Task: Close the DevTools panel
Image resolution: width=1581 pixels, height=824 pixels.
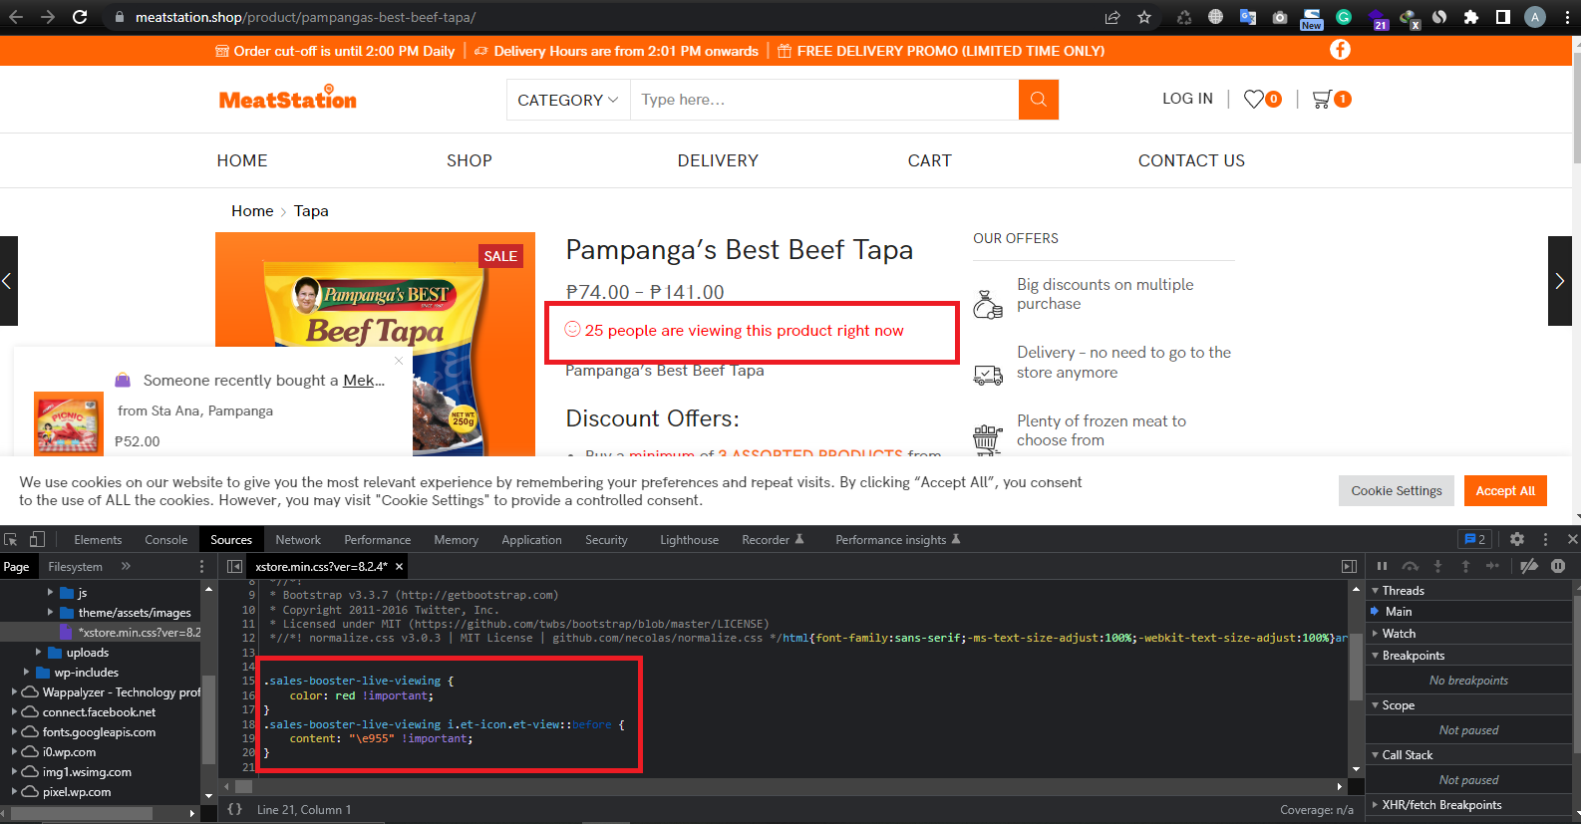Action: pyautogui.click(x=1572, y=539)
